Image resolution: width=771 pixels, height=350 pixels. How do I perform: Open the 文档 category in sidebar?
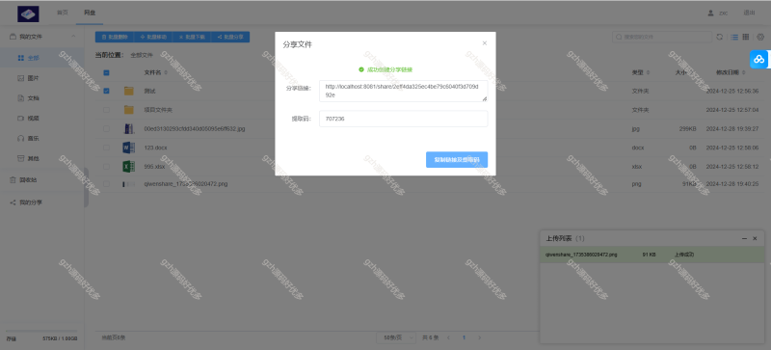(x=41, y=98)
